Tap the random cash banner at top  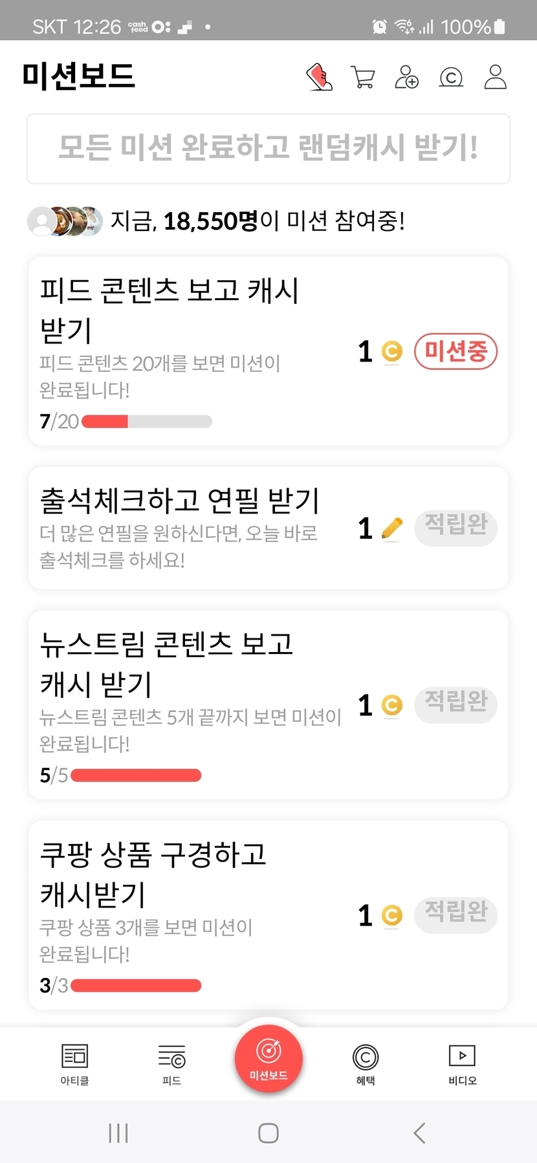(268, 148)
